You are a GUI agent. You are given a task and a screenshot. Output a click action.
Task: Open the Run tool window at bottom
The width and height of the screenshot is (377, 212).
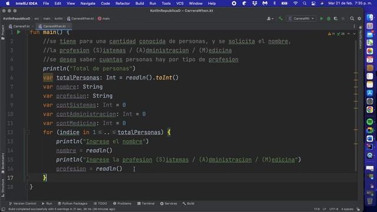tap(47, 204)
